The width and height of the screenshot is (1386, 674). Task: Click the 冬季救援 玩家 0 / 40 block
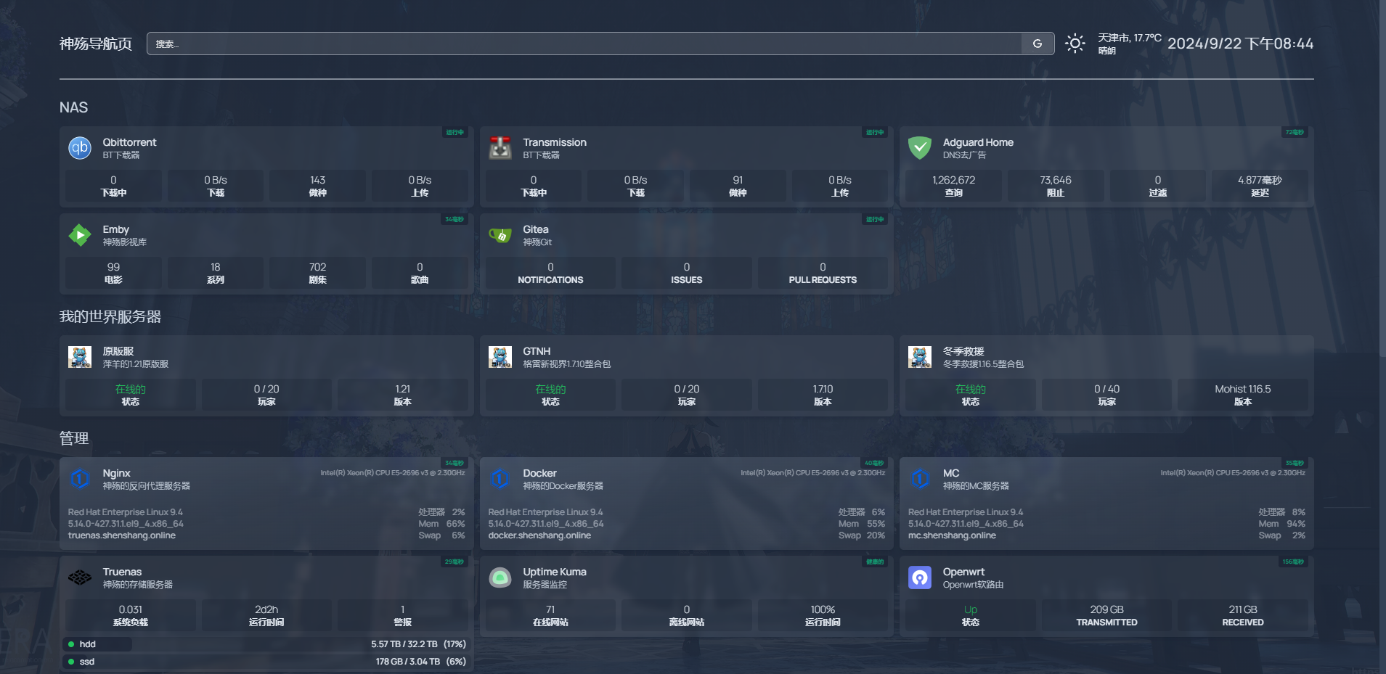[1106, 395]
